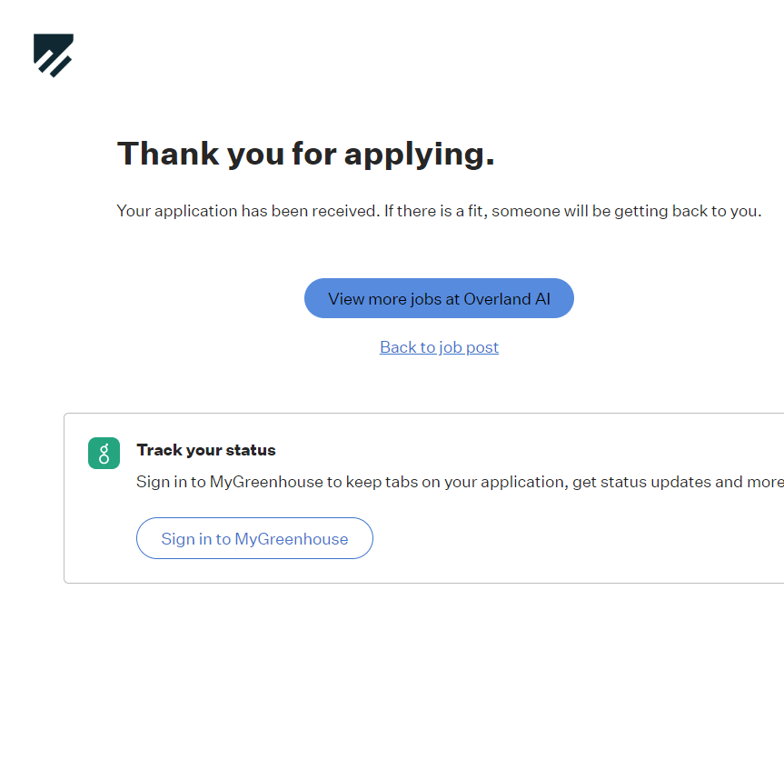Click the word 'Track' in the card heading
Image resolution: width=784 pixels, height=760 pixels.
point(158,450)
